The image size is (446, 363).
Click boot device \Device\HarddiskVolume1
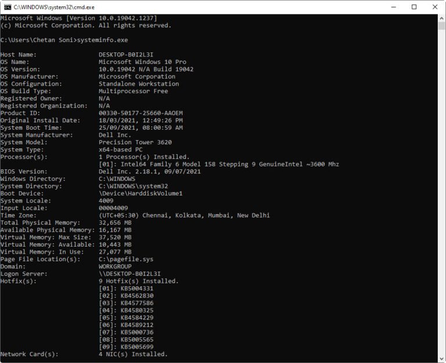pyautogui.click(x=141, y=194)
